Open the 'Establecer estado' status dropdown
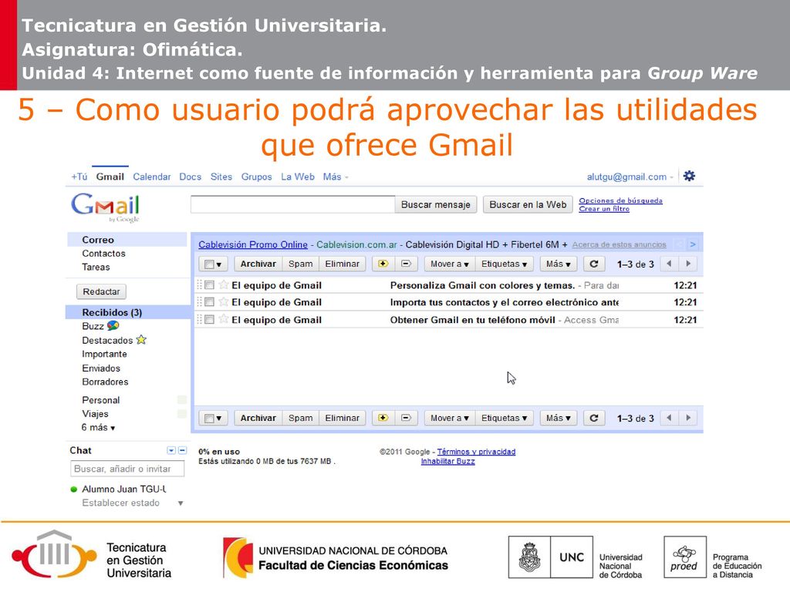Viewport: 790px width, 592px height. (181, 503)
